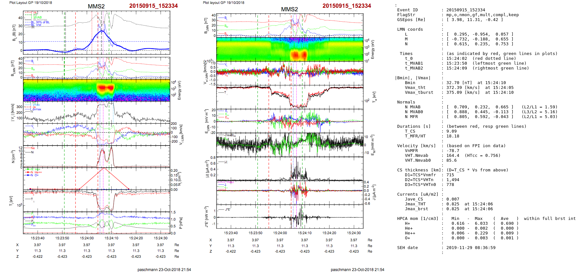The image size is (584, 272).
Task: Click the MMS2 title above the left plot
Action: click(x=96, y=6)
